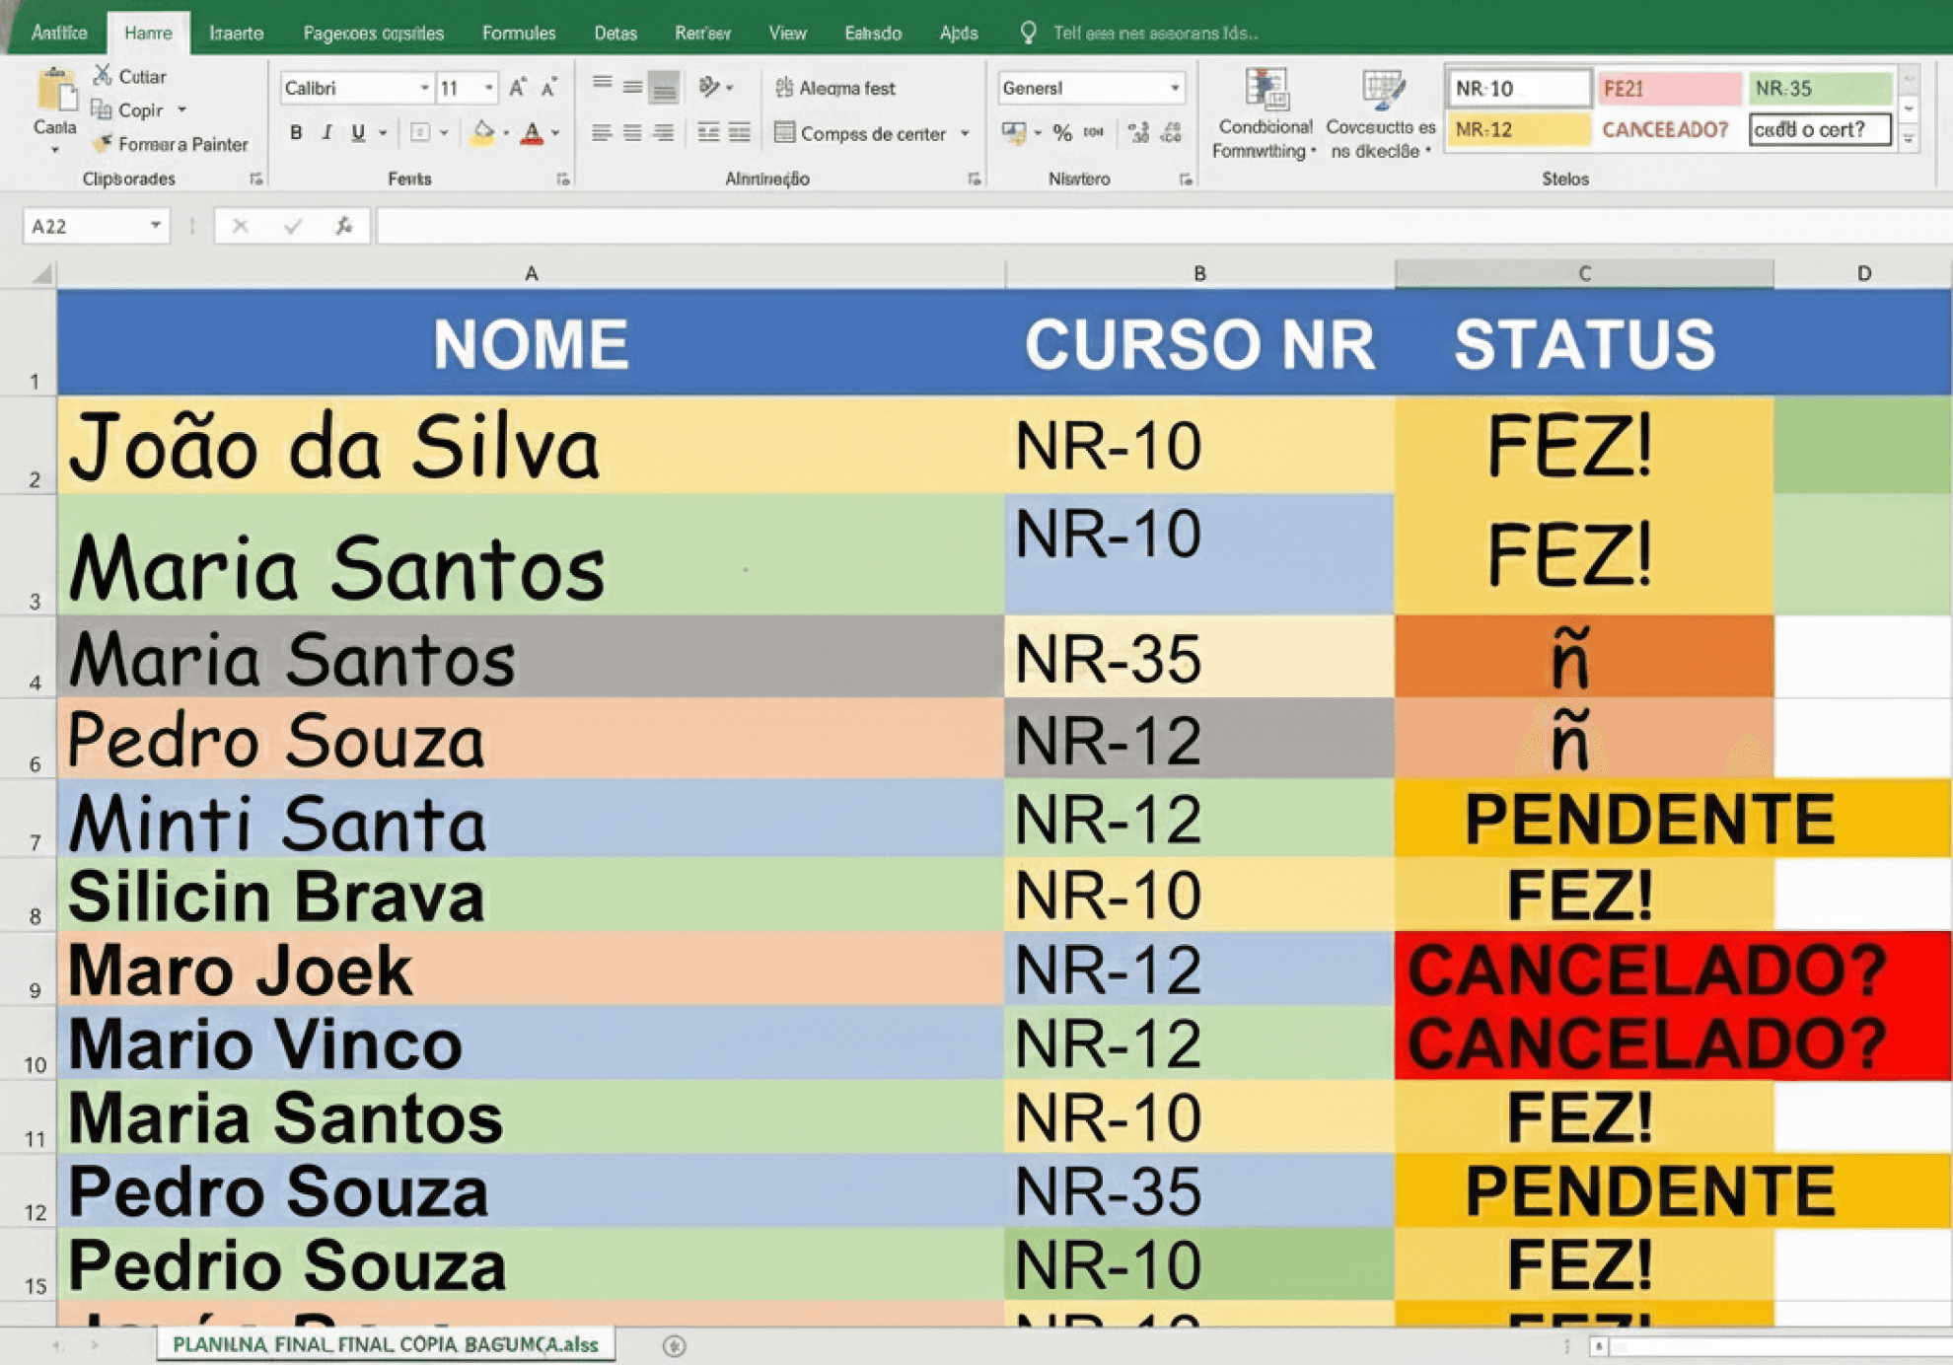Open the View ribbon tab
Image resolution: width=1953 pixels, height=1365 pixels.
click(x=786, y=33)
